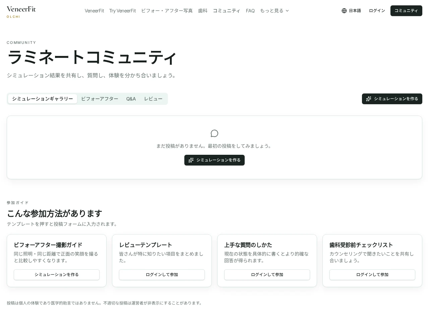Click the こんな参加方法があります heading
This screenshot has width=429, height=335.
(54, 213)
